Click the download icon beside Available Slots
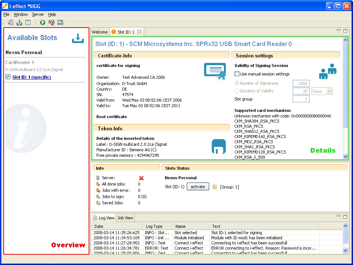Viewport: 353px width, 265px height. [78, 38]
